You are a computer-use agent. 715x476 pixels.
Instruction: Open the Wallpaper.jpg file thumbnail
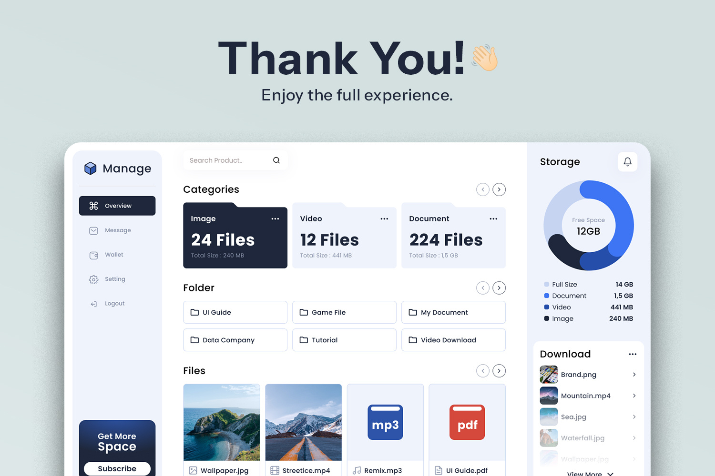[222, 422]
